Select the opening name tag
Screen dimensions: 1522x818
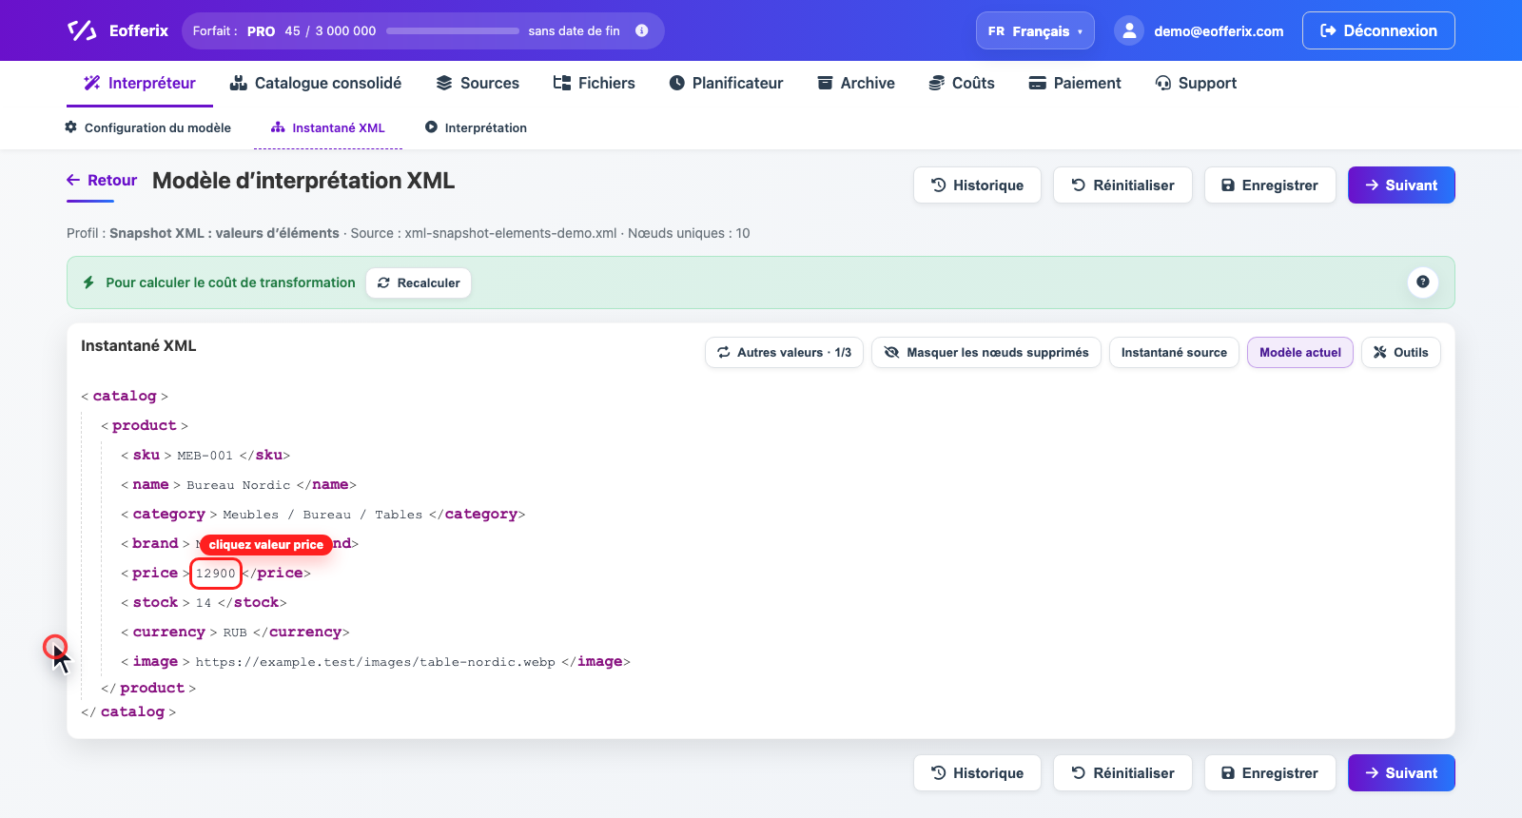(x=150, y=484)
